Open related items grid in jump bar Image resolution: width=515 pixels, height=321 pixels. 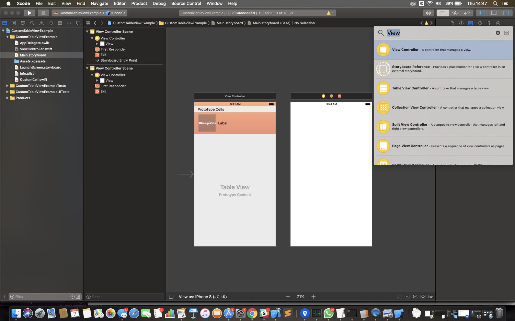(88, 23)
